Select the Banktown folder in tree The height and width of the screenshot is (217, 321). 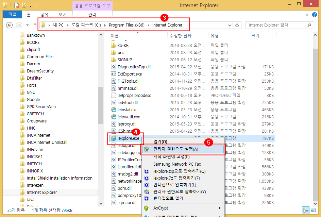[36, 35]
